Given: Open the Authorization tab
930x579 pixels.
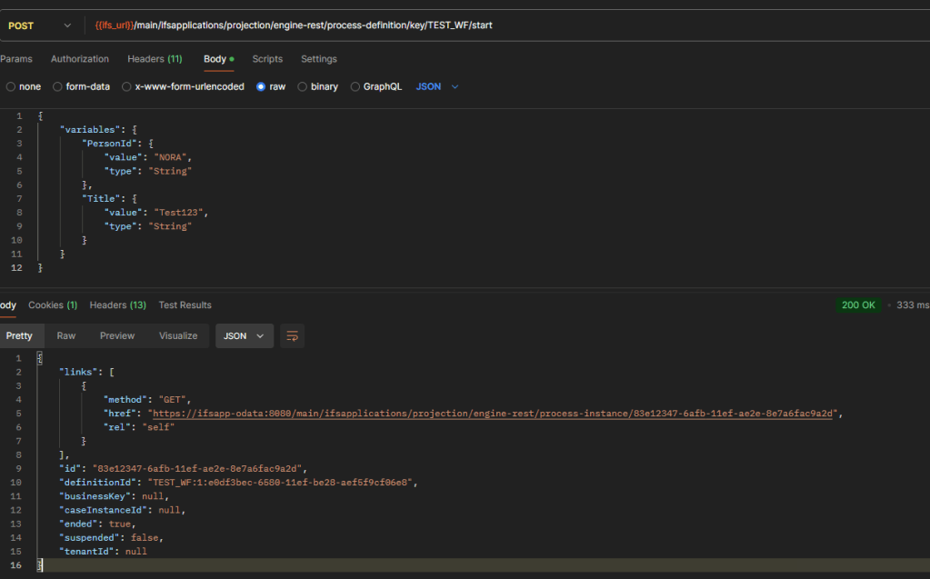Looking at the screenshot, I should point(80,59).
